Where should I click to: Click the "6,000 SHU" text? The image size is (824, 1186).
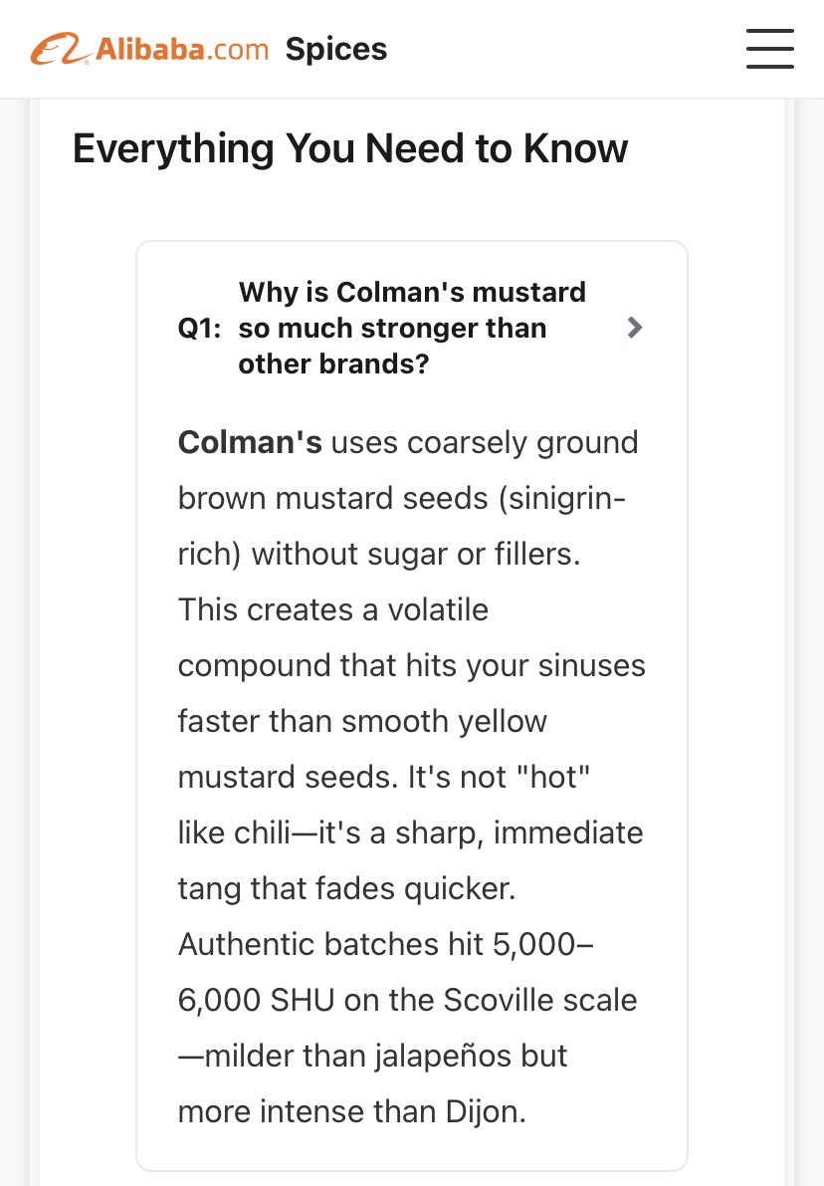tap(256, 1000)
